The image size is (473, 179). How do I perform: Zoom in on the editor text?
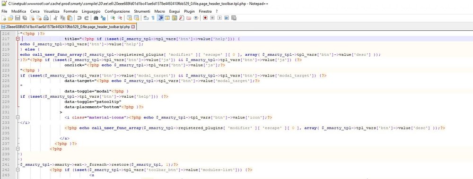click(113, 18)
